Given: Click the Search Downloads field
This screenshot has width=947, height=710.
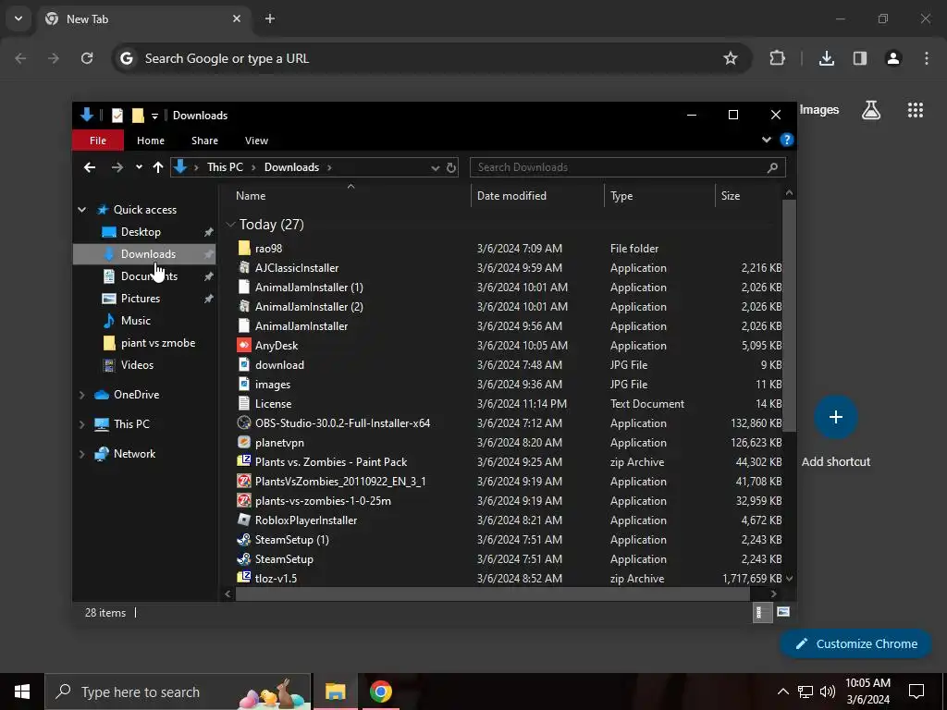Looking at the screenshot, I should pyautogui.click(x=628, y=167).
